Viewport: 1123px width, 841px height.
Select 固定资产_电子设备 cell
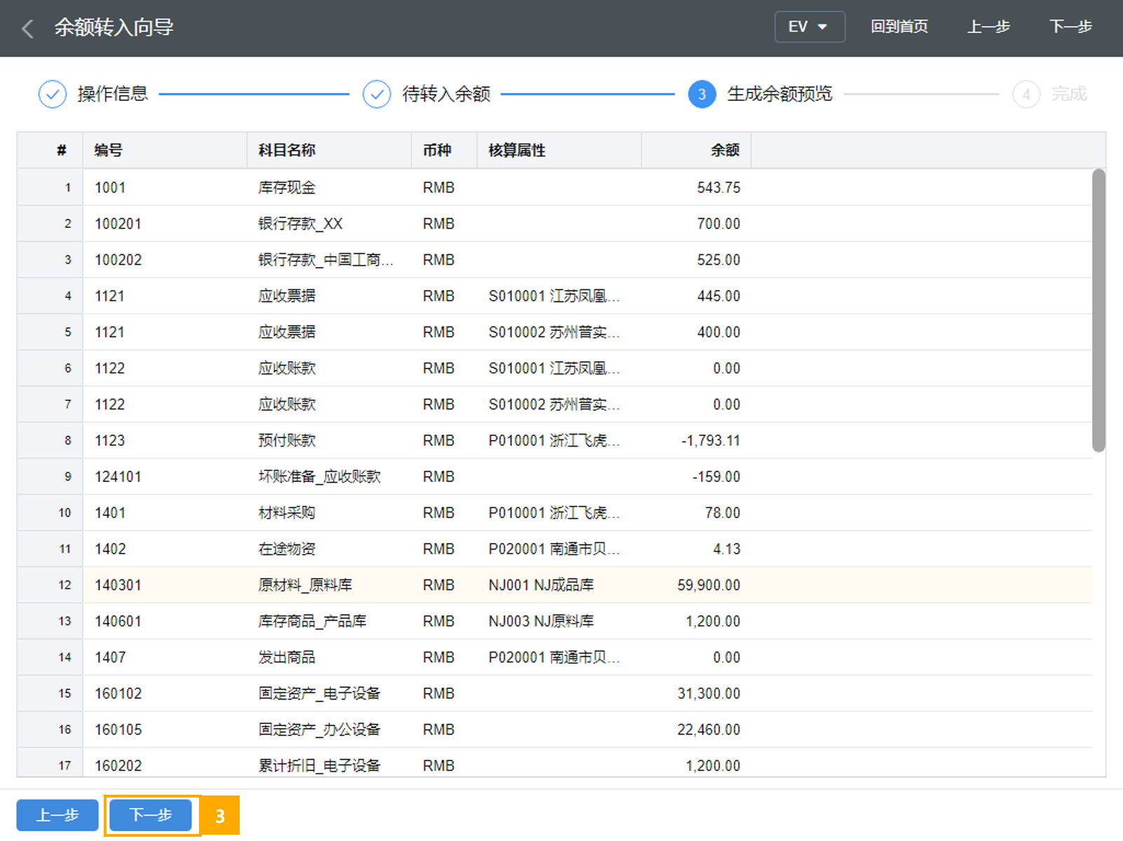(319, 693)
